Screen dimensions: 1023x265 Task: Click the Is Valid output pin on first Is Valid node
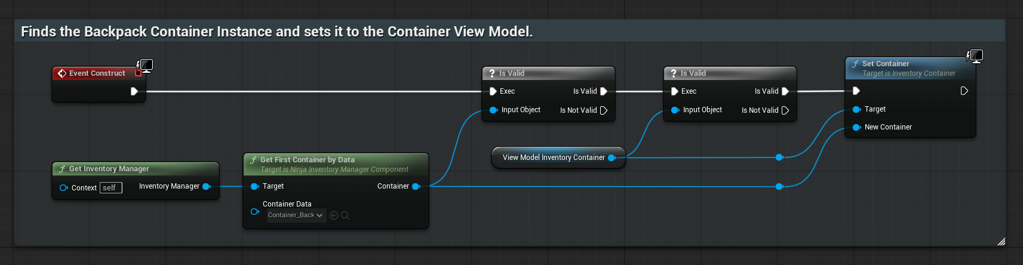(x=604, y=91)
